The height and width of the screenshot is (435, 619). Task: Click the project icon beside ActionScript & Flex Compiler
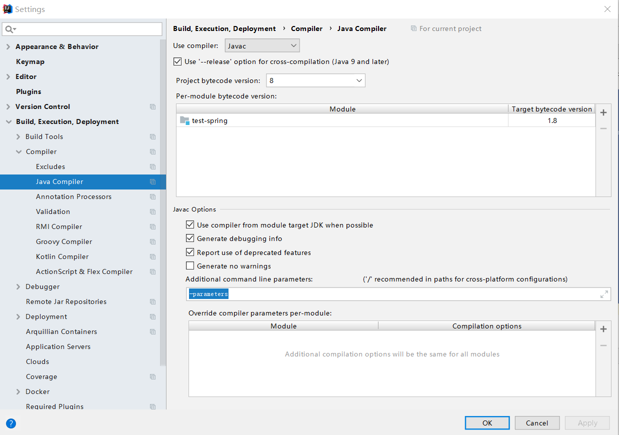point(153,271)
